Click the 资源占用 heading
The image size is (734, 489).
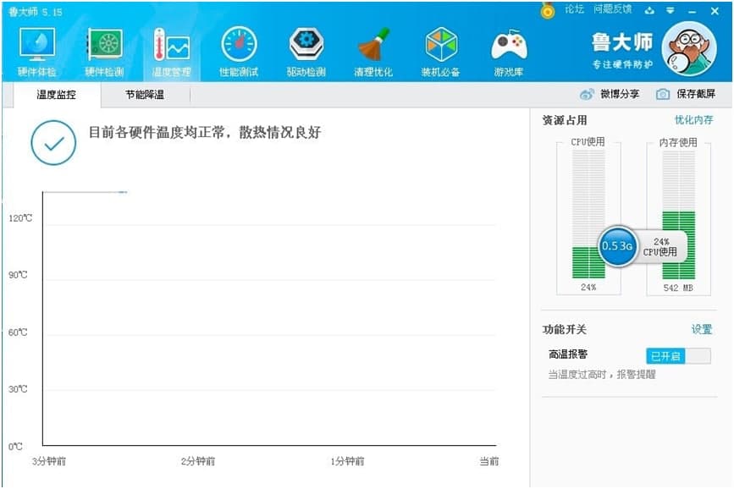pyautogui.click(x=565, y=120)
